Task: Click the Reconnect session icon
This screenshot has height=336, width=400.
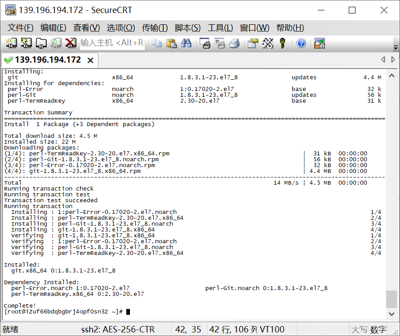Action: pos(56,43)
